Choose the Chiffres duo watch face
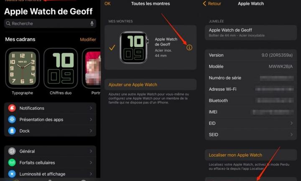Screen dimensions: 301x181 click(x=61, y=68)
